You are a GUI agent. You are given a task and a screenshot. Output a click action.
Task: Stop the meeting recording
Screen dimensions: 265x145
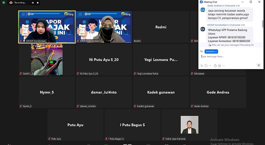(38, 3)
